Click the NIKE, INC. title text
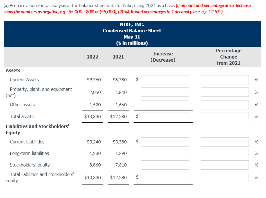266x198 pixels. point(132,24)
